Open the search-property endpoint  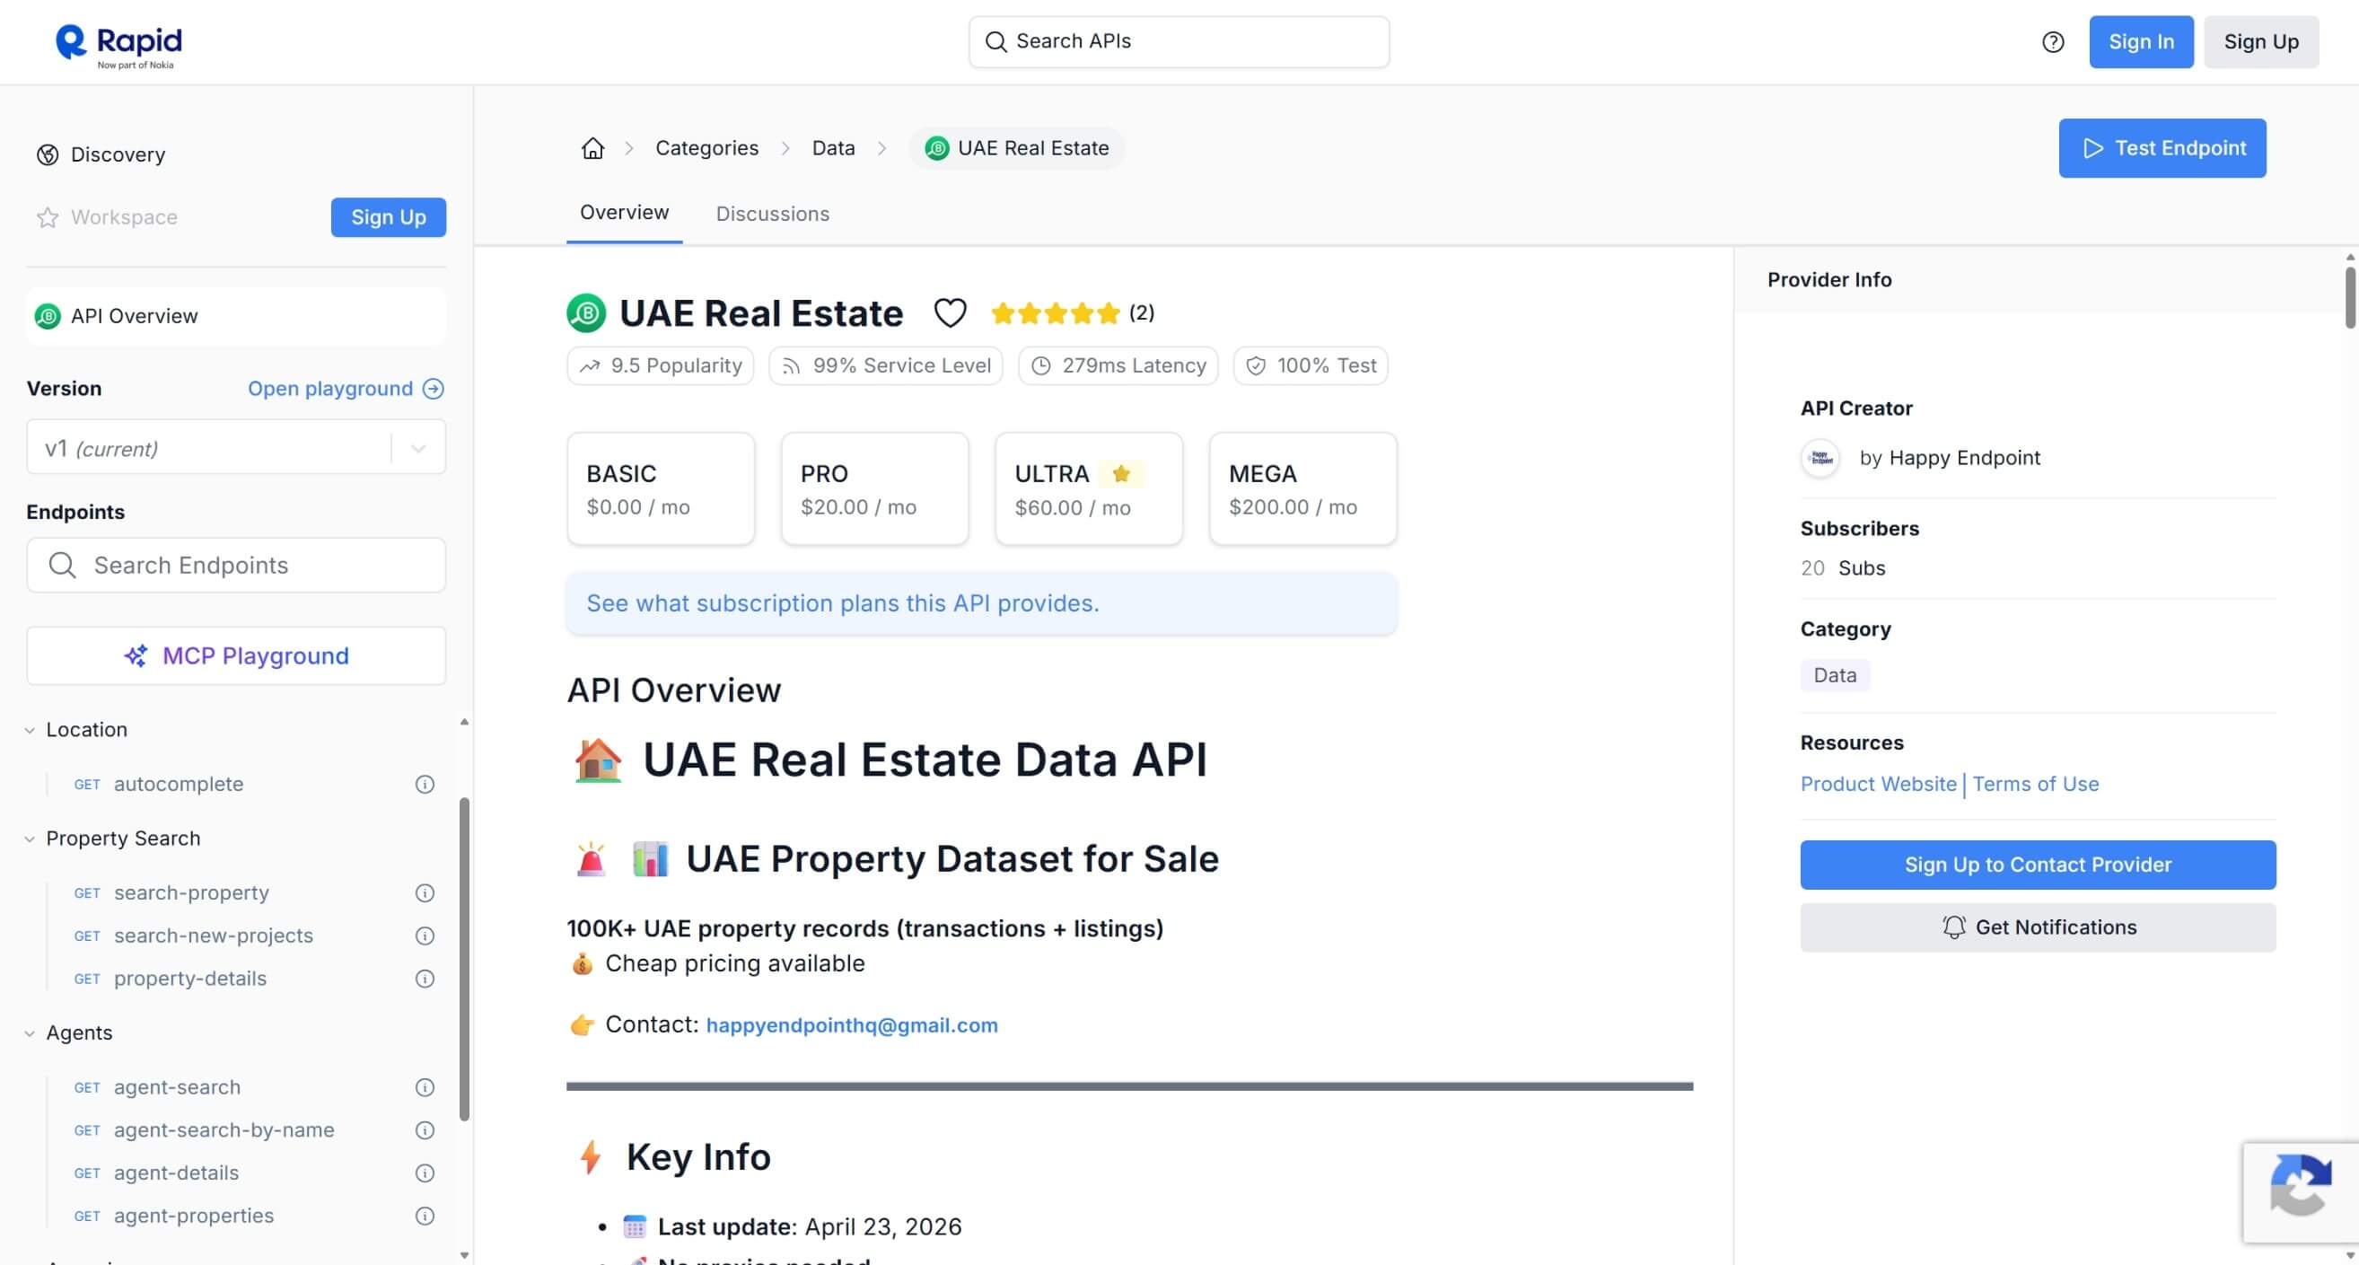tap(191, 893)
